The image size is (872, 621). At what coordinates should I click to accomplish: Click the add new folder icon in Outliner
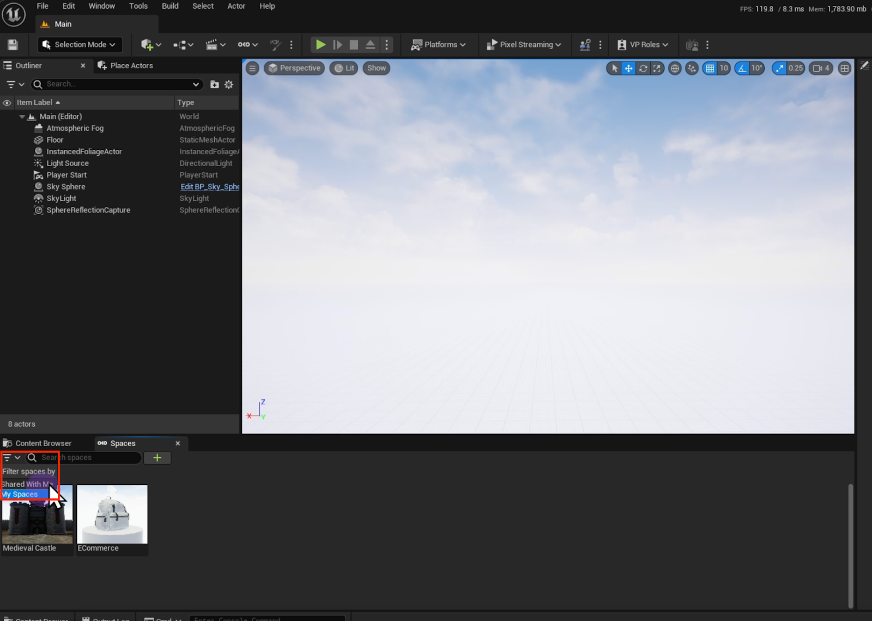[x=215, y=84]
